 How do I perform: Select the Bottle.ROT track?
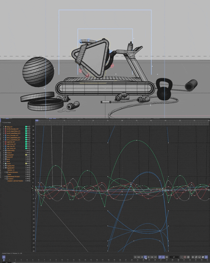pos(10,157)
